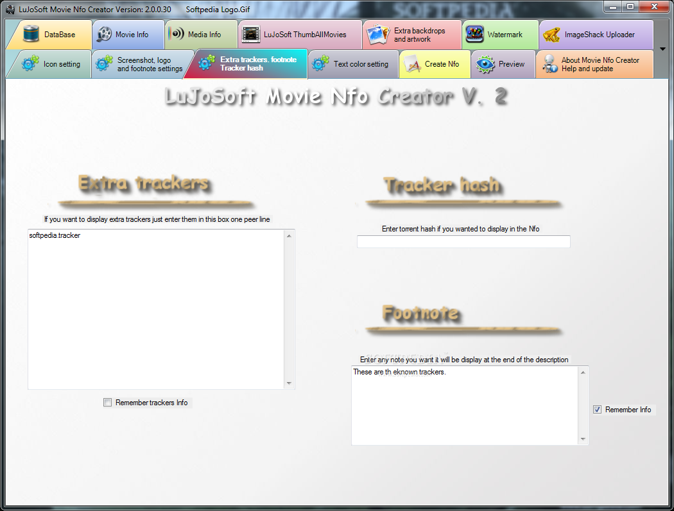Click footnote box scrollbar up arrow
Screen dimensions: 674x511
tap(583, 373)
